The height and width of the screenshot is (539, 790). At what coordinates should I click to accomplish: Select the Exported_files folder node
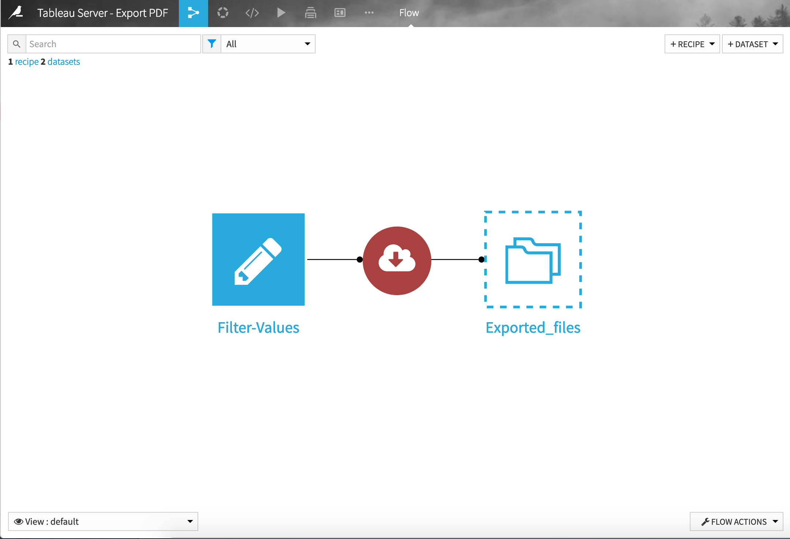(x=533, y=260)
